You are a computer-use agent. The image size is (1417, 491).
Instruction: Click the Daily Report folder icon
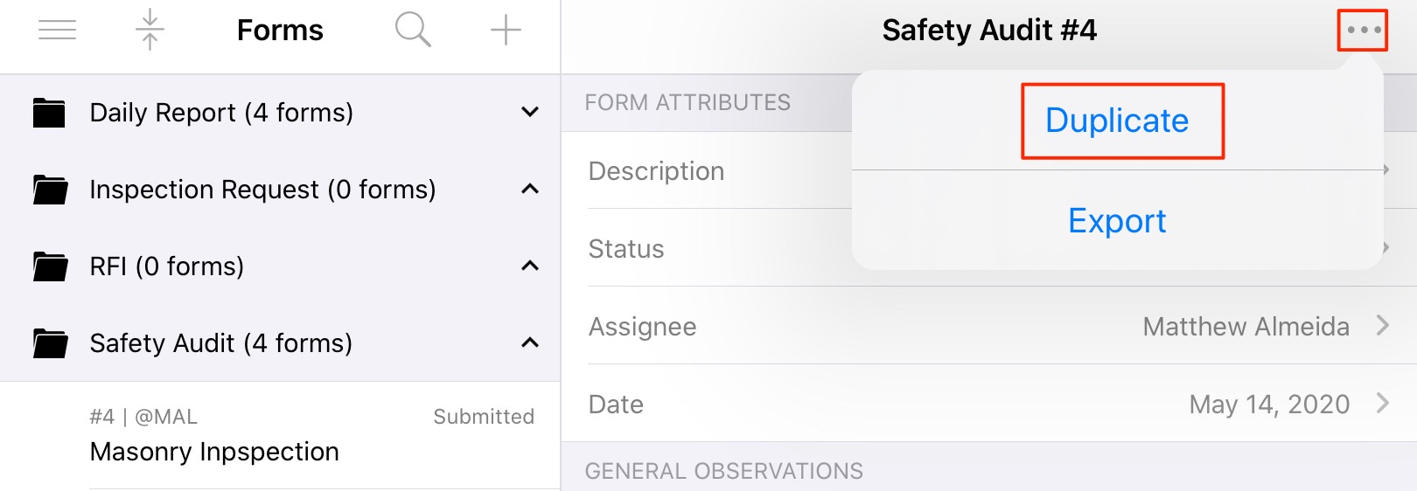click(49, 113)
